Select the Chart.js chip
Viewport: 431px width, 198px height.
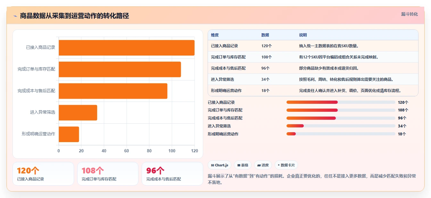[x=220, y=165]
